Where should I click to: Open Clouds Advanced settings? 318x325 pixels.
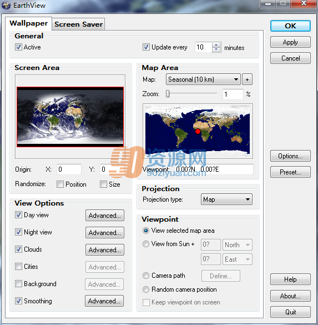(x=105, y=250)
